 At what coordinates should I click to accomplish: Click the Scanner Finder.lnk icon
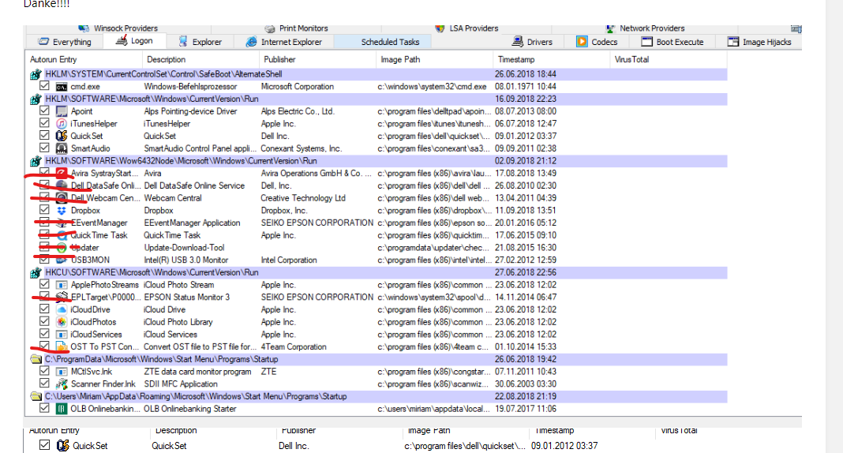62,384
